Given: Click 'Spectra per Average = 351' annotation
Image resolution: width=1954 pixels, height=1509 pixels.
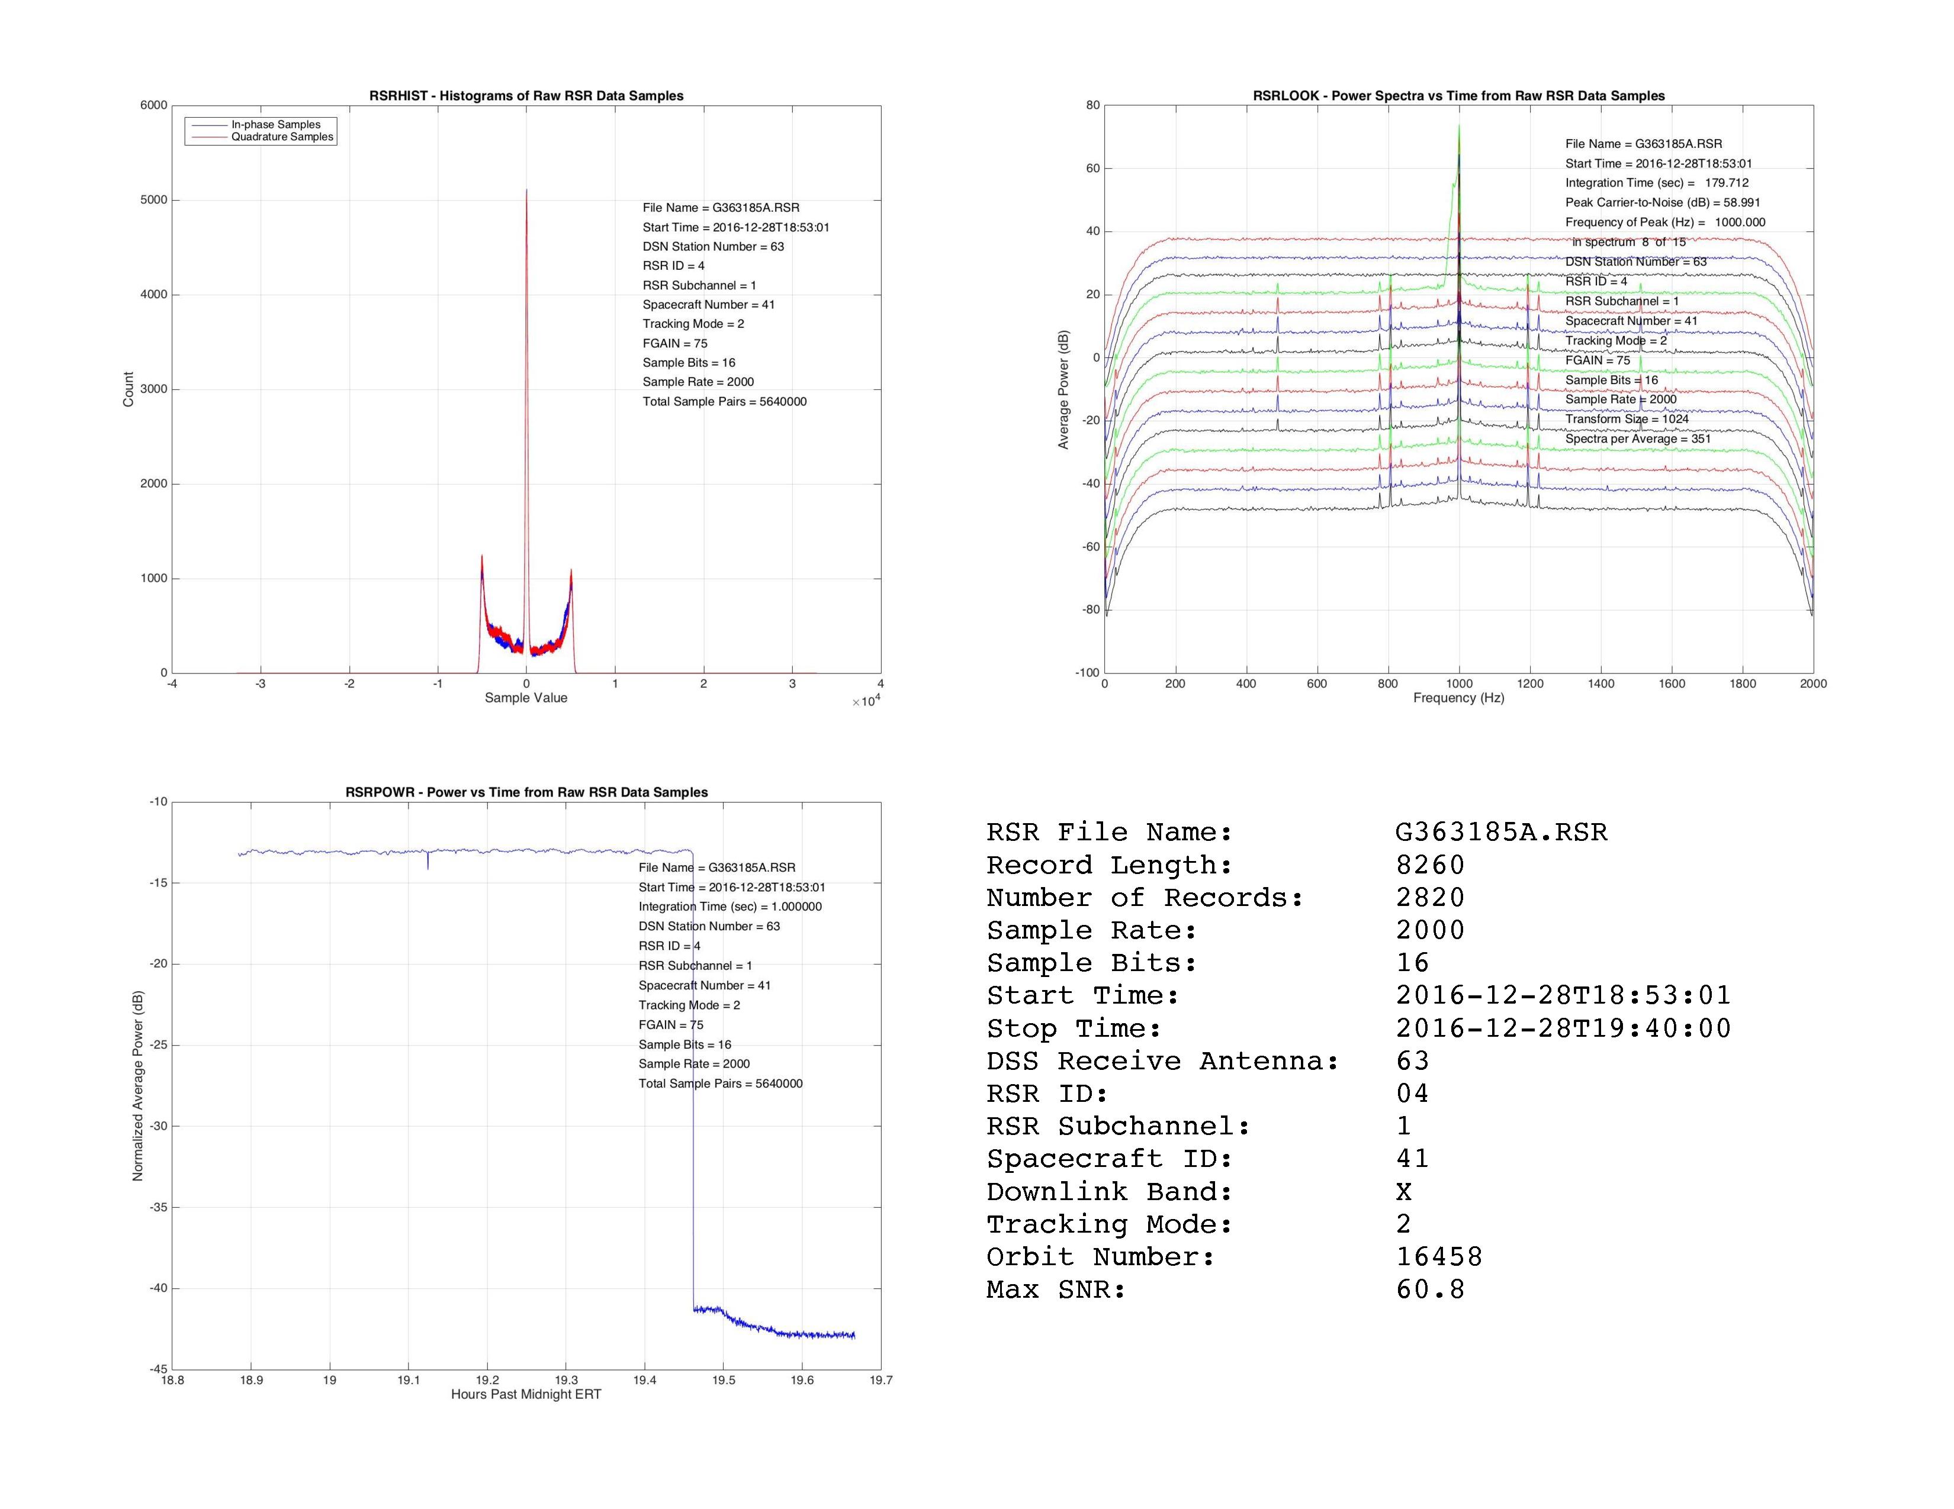Looking at the screenshot, I should (1638, 438).
